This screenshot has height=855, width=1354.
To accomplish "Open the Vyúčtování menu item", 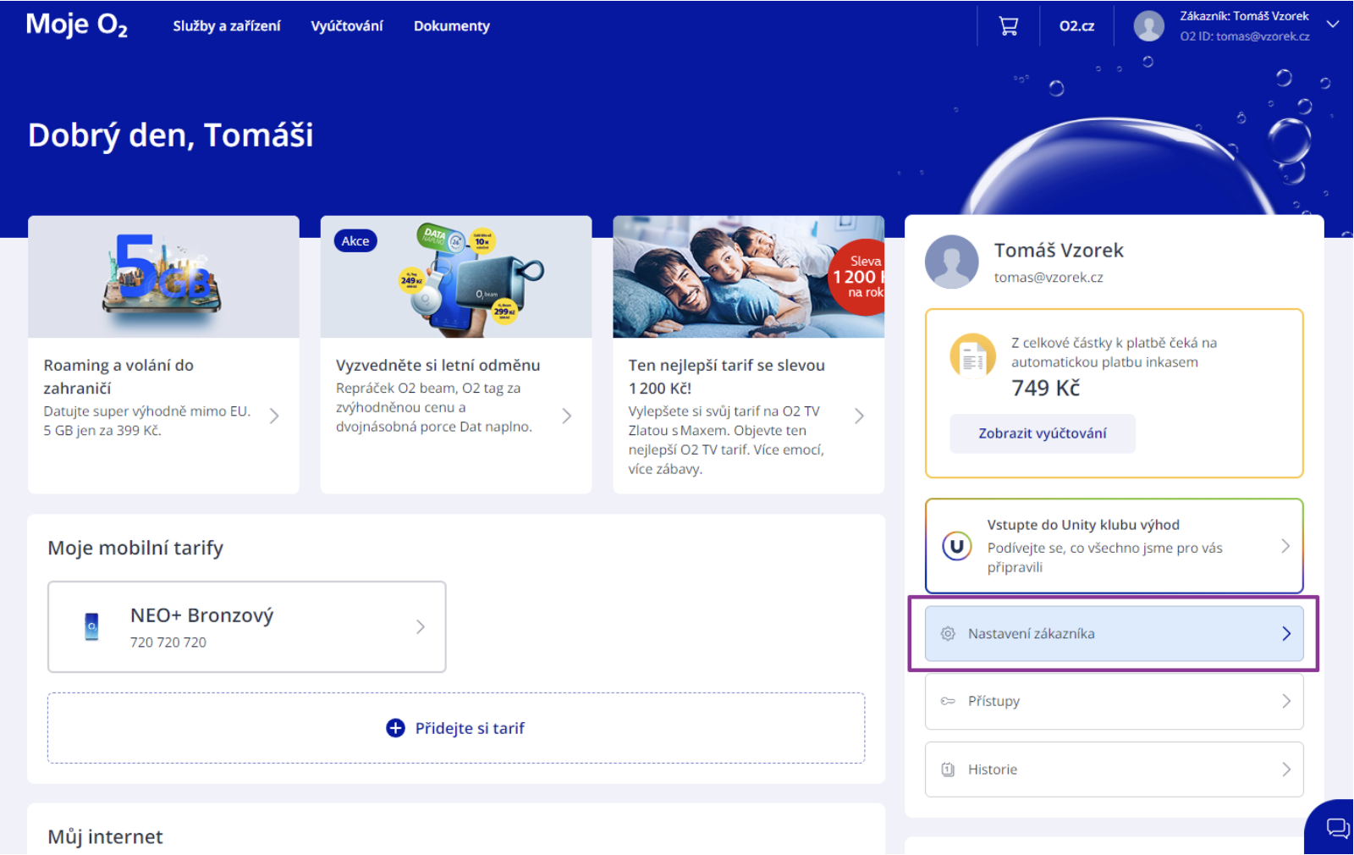I will pos(347,26).
